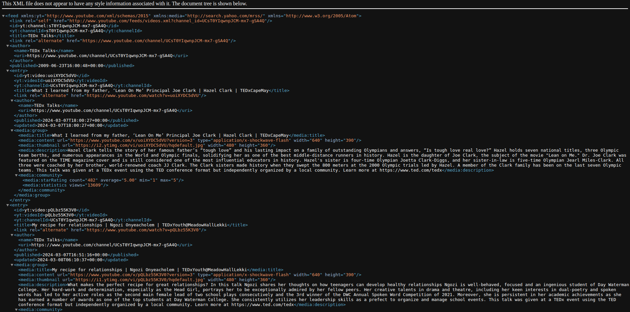The width and height of the screenshot is (630, 312).
Task: Click the description starting 'What makes the perfect recipe'
Action: click(323, 295)
